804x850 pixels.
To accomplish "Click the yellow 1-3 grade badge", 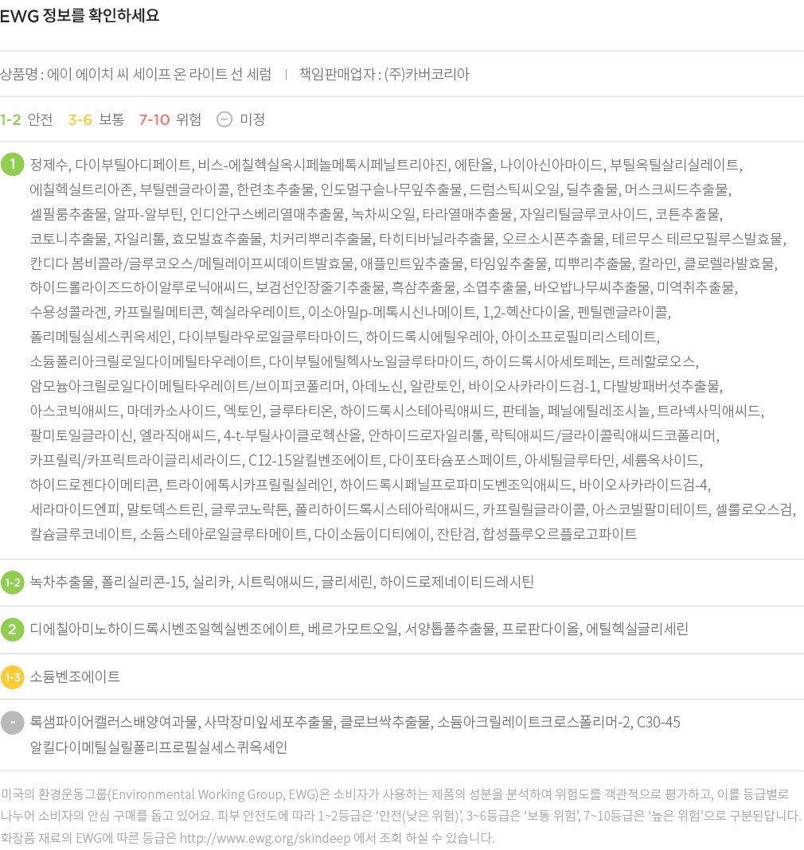I will click(13, 677).
